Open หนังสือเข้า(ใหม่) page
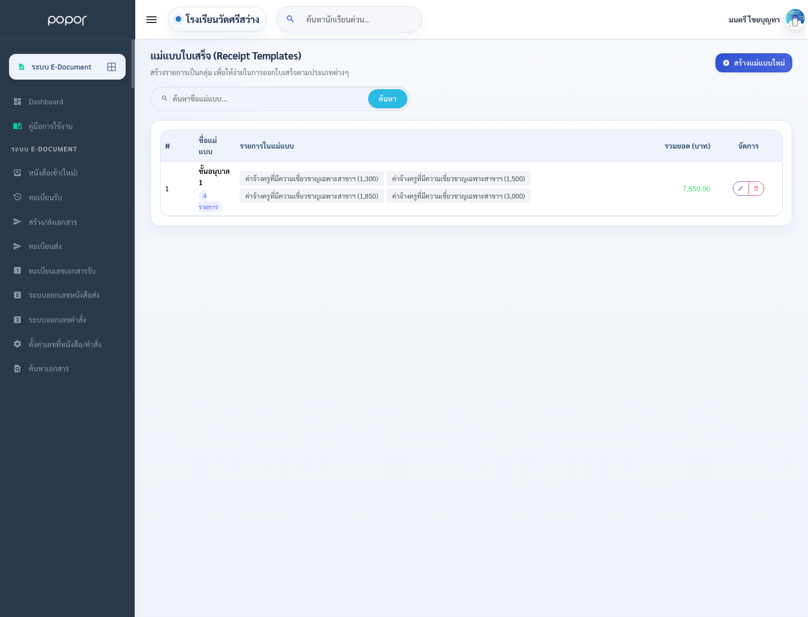808x617 pixels. click(67, 173)
